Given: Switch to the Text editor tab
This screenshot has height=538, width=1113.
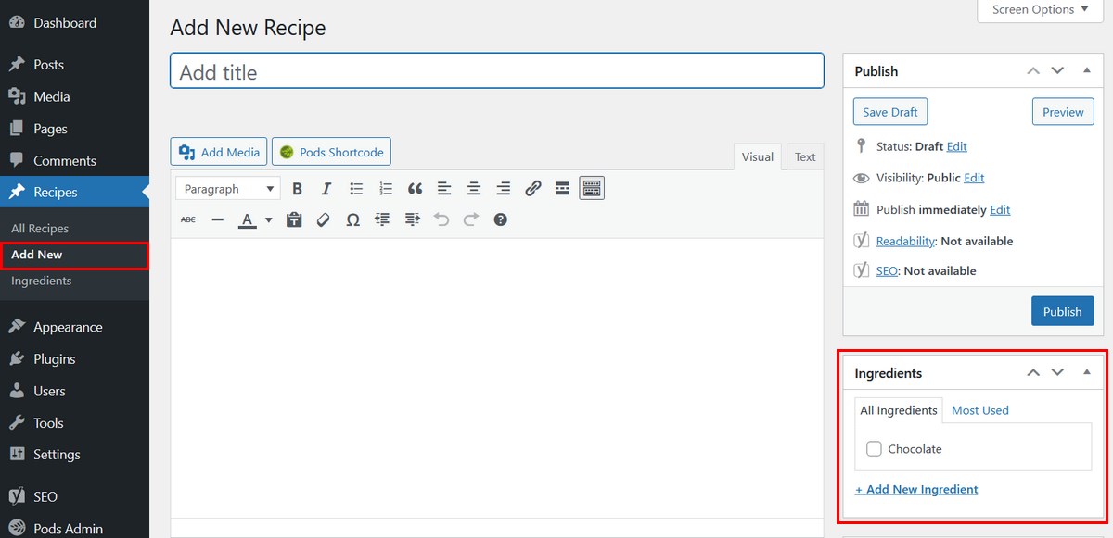Looking at the screenshot, I should (805, 156).
